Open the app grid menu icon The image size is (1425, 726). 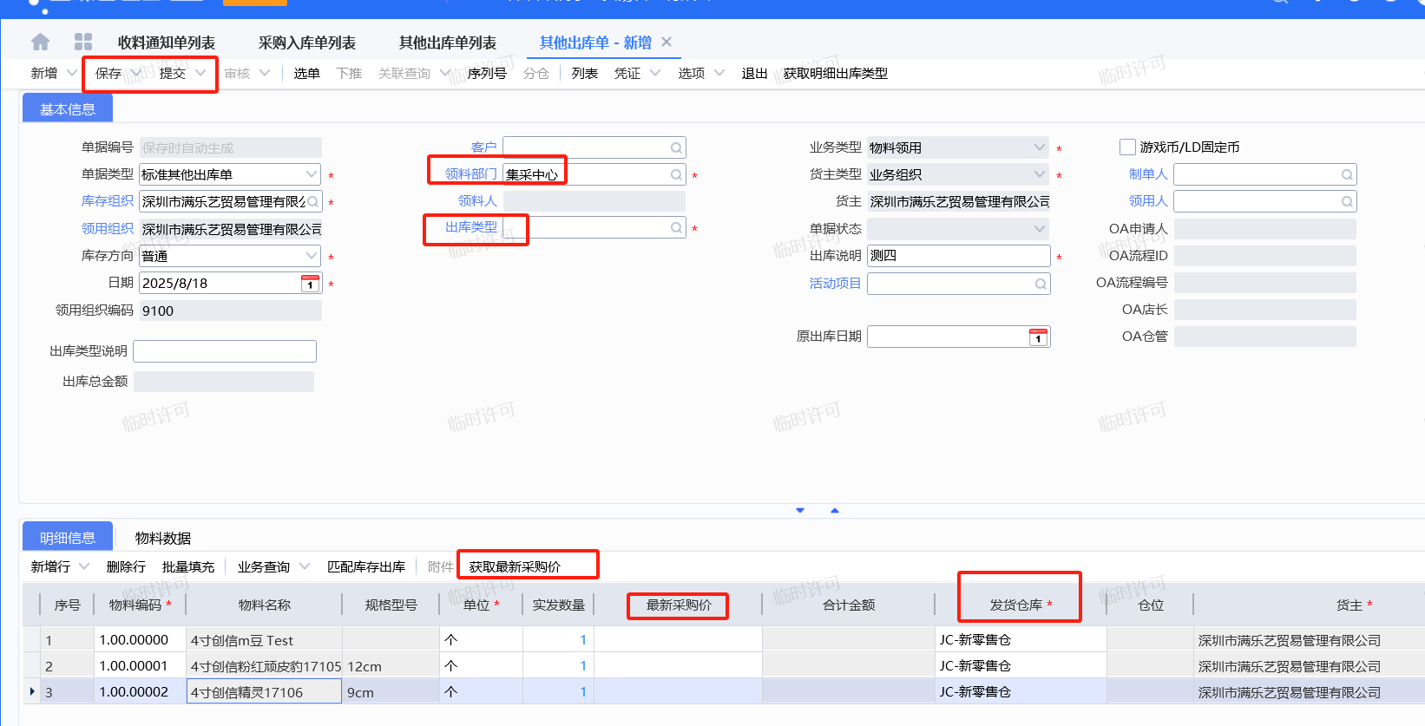pos(83,43)
